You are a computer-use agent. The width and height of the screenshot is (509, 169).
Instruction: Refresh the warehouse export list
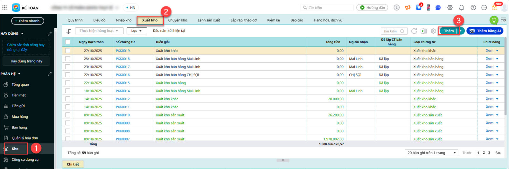point(414,31)
